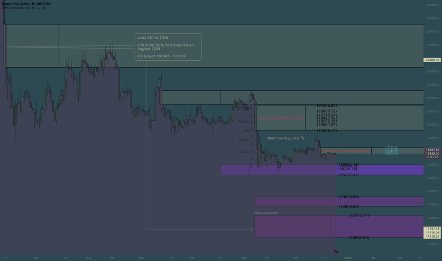The image size is (442, 261).
Task: Select the 'Premium Frontrunning Shorts' label
Action: [346, 151]
